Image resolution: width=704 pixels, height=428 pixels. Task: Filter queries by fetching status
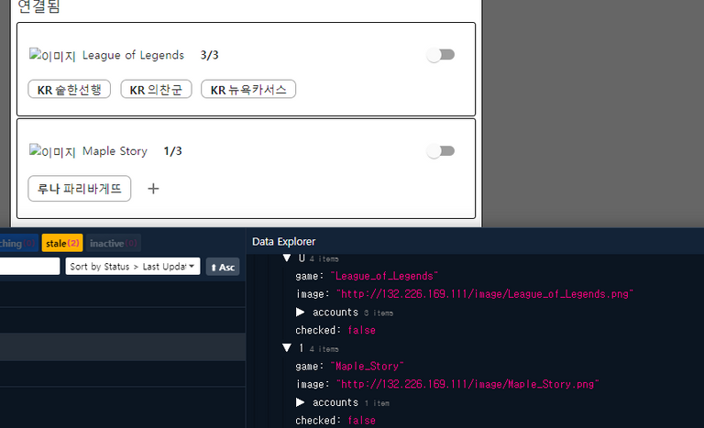(18, 243)
